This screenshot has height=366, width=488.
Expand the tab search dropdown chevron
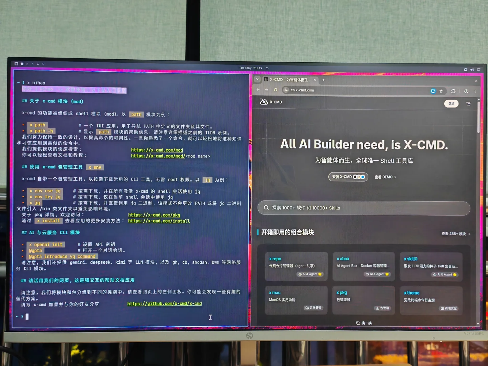[257, 79]
